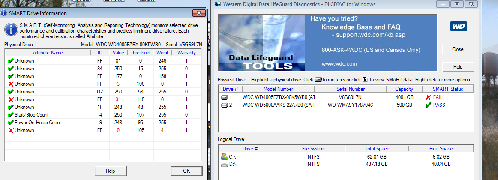The image size is (498, 180).
Task: Select the D:\ logical drive icon
Action: click(225, 165)
